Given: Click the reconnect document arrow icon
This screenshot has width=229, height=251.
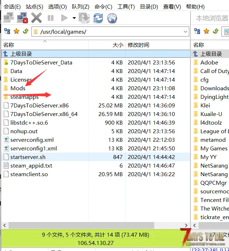Looking at the screenshot, I should (84, 18).
